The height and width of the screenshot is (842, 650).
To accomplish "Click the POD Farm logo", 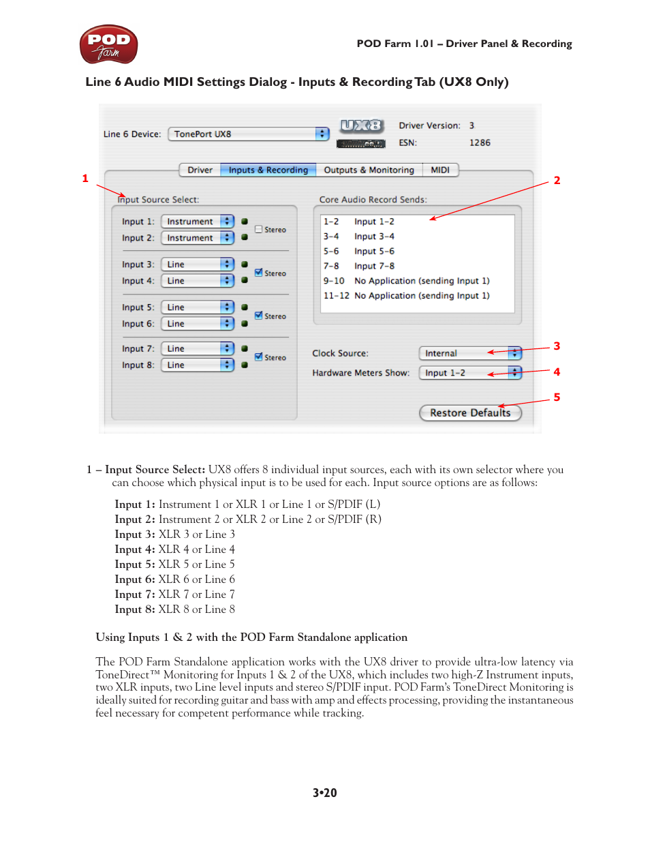I will tap(109, 45).
